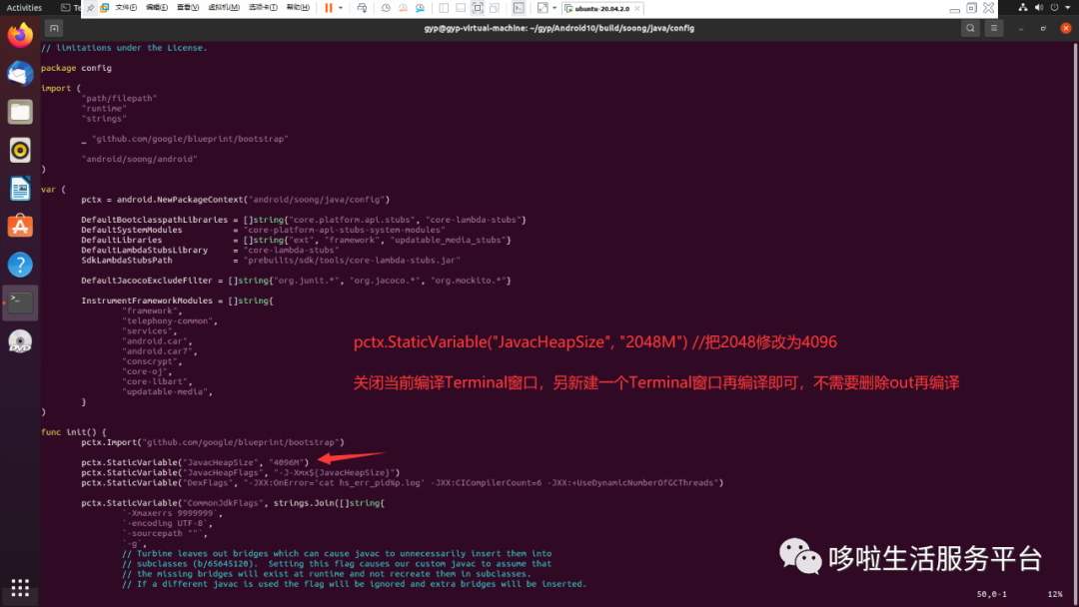Launch Thunderbird mail from the dock
The width and height of the screenshot is (1079, 607).
[20, 74]
